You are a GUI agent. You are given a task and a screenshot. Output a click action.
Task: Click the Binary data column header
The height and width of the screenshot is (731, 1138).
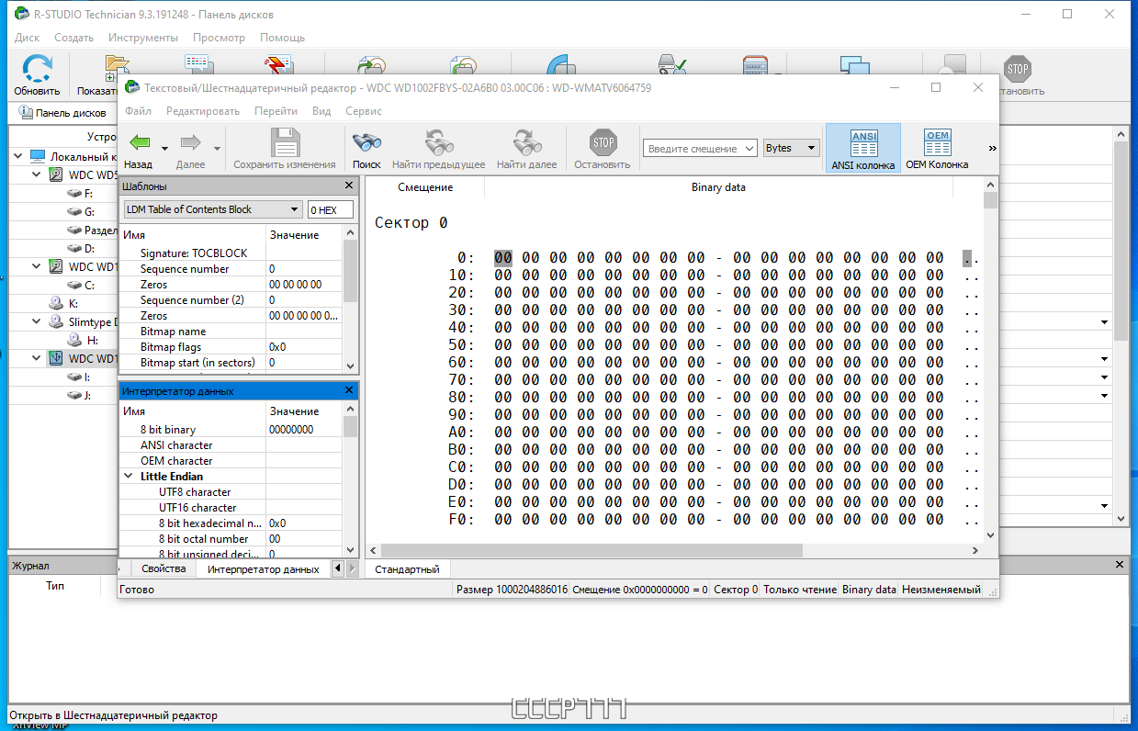718,187
